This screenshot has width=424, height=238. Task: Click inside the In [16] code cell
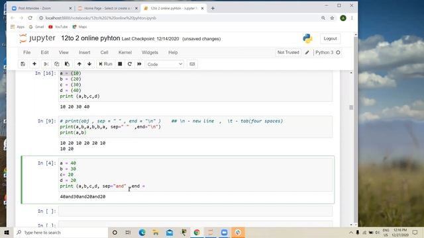click(195, 86)
